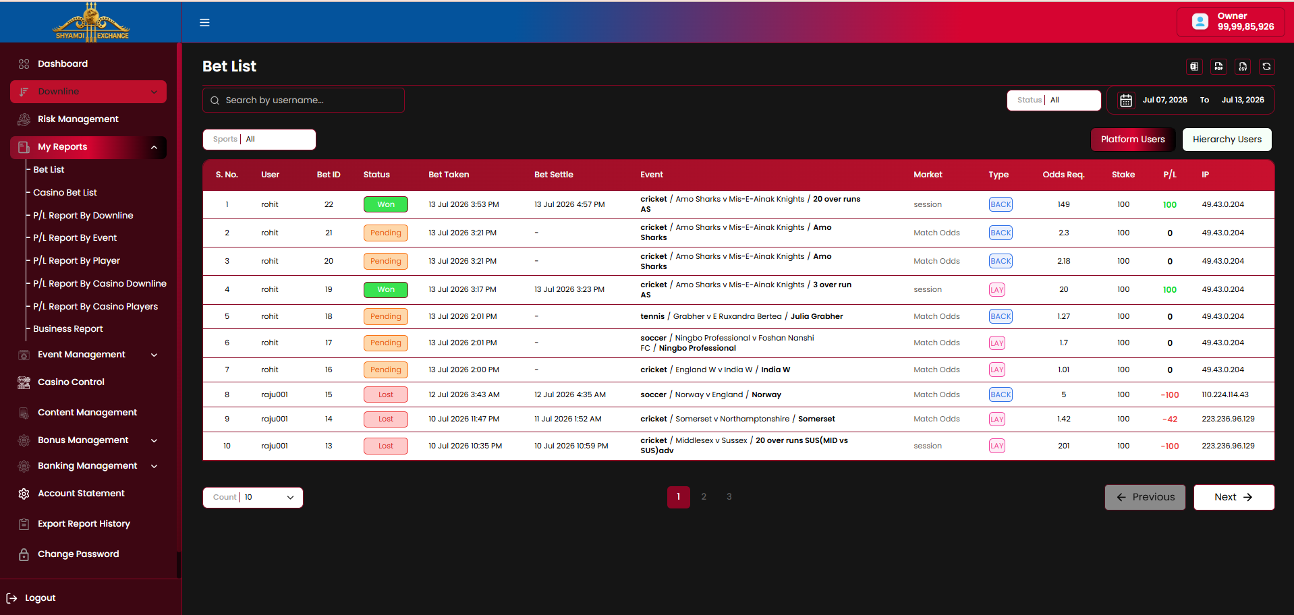Click the Bet Taken column header

[x=449, y=175]
